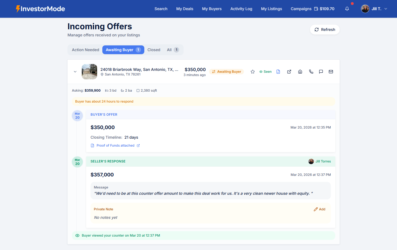The height and width of the screenshot is (250, 397).
Task: Toggle the Seen status on the offer
Action: pyautogui.click(x=265, y=71)
